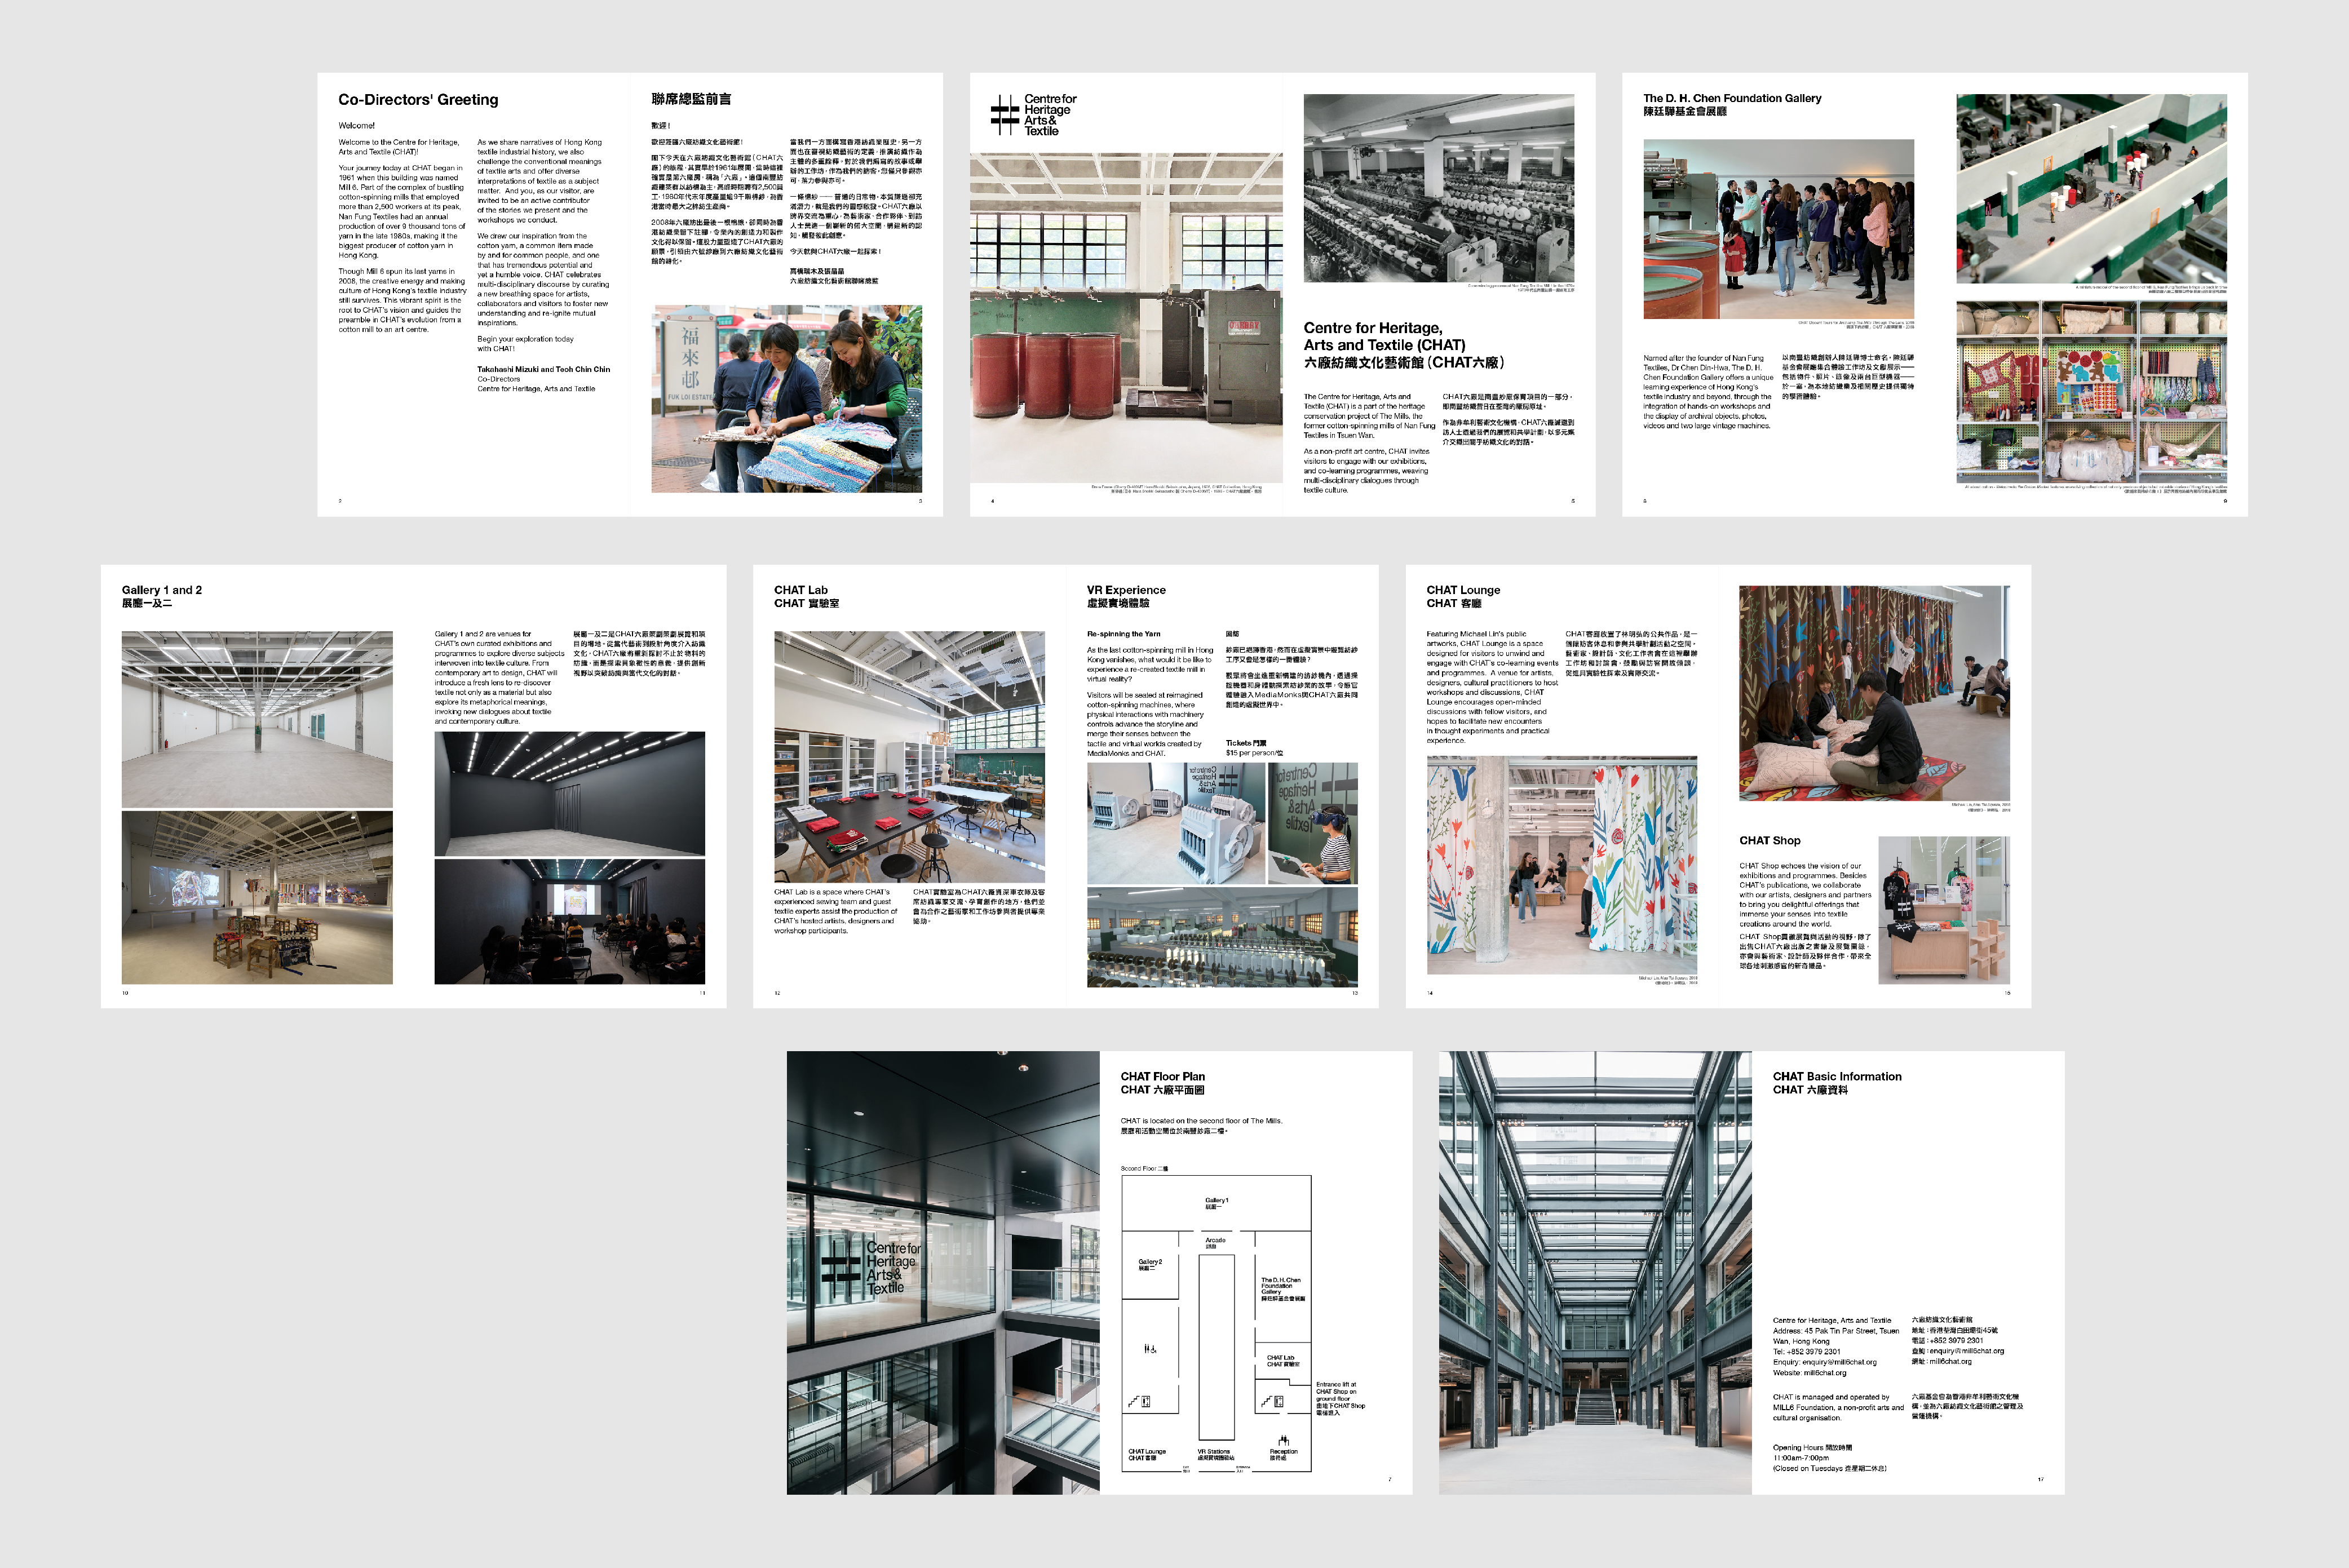Click the CHAT logo mark on page 4

pos(1004,114)
